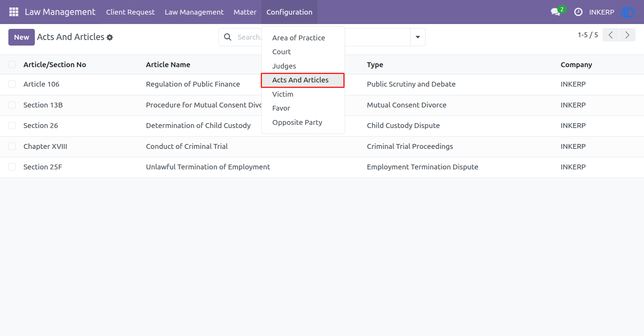Click the INKERP user name

pos(601,12)
